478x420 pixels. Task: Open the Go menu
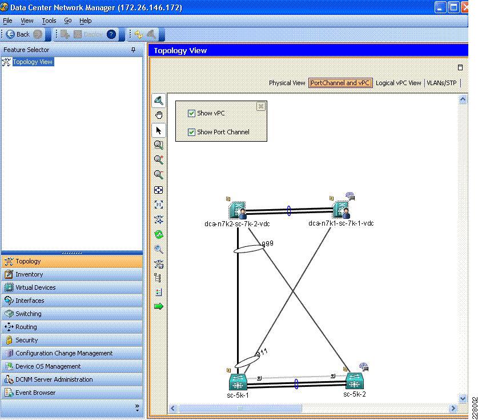[x=68, y=21]
